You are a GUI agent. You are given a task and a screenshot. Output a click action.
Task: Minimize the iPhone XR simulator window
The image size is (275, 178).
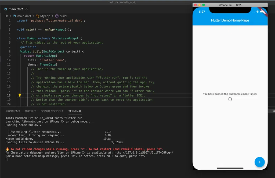click(200, 5)
